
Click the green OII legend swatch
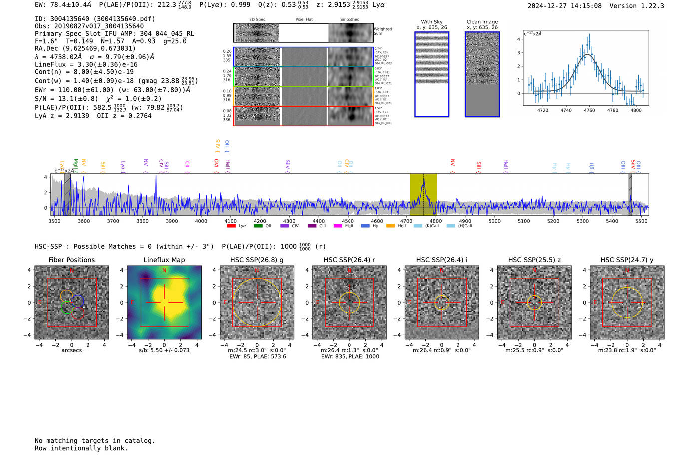(258, 226)
